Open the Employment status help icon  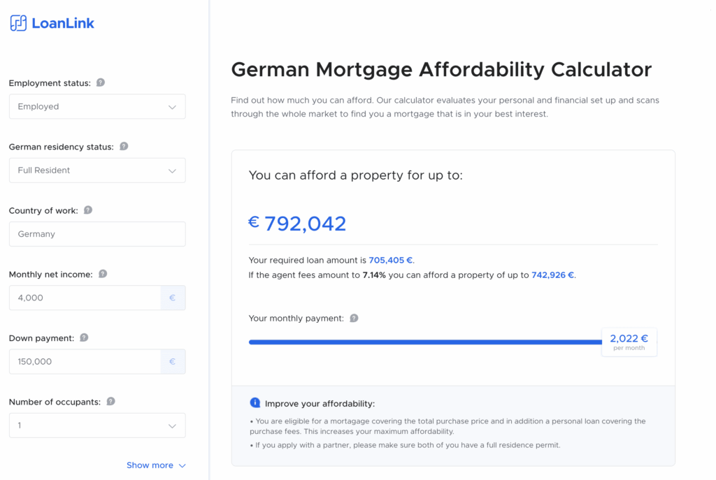pyautogui.click(x=101, y=82)
